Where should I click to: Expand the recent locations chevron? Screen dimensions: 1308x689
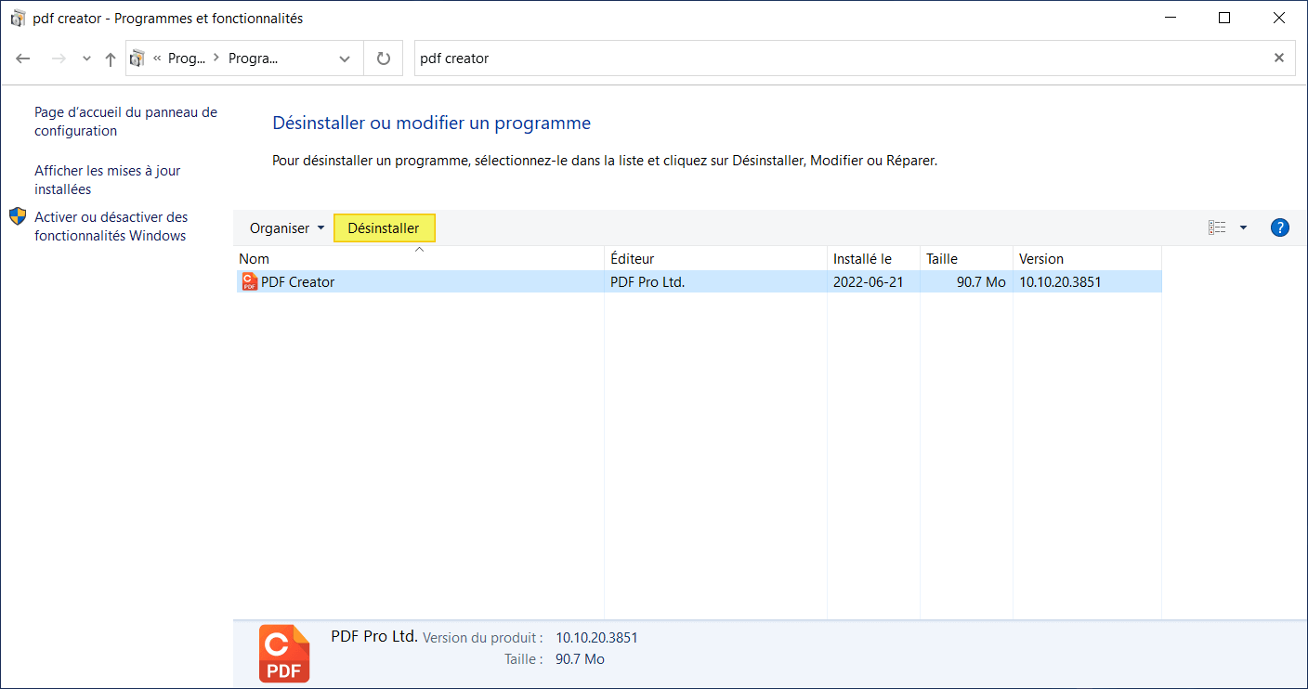click(x=85, y=58)
